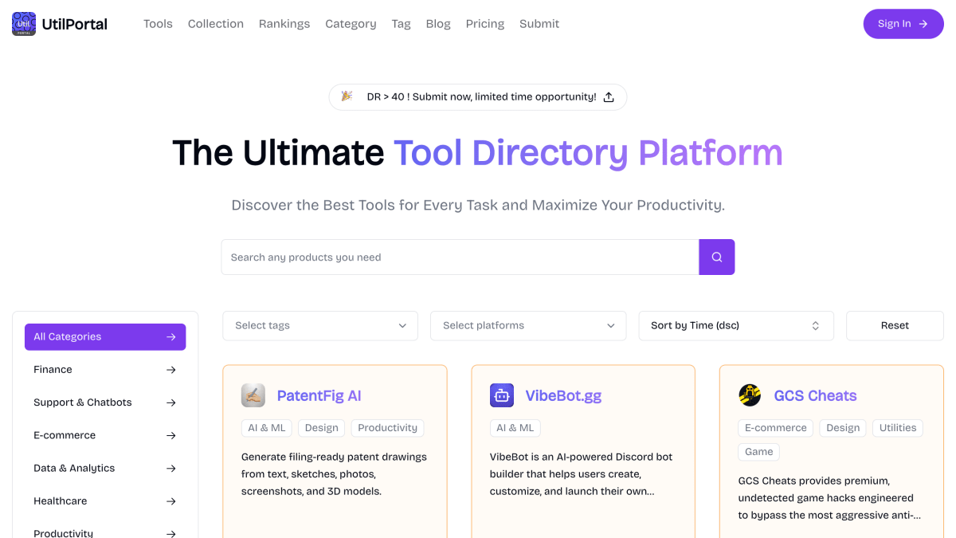Open the Tools menu
956x538 pixels.
[x=158, y=24]
